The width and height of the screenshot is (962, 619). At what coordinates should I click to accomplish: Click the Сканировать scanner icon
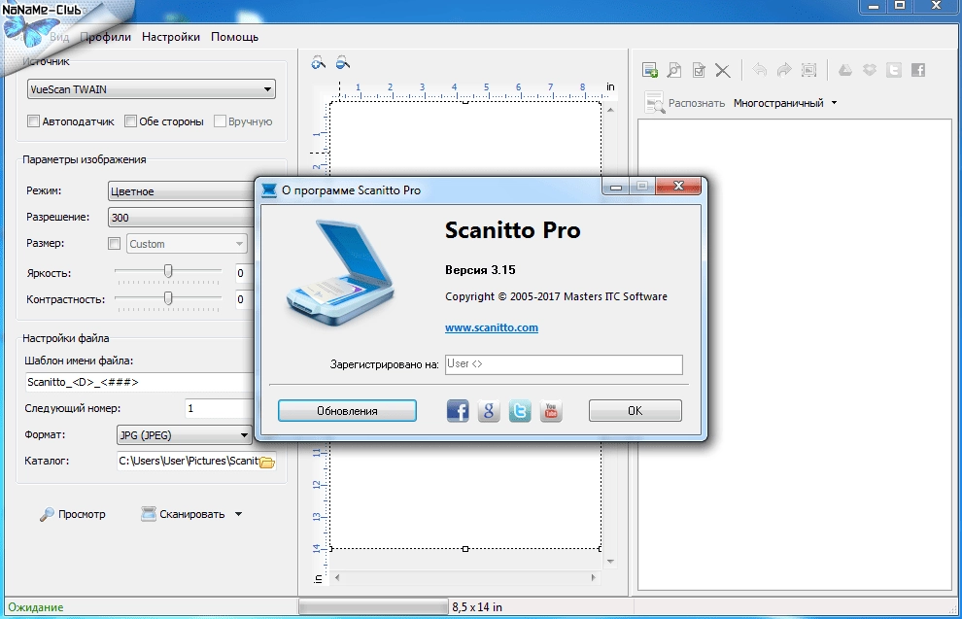[x=149, y=513]
